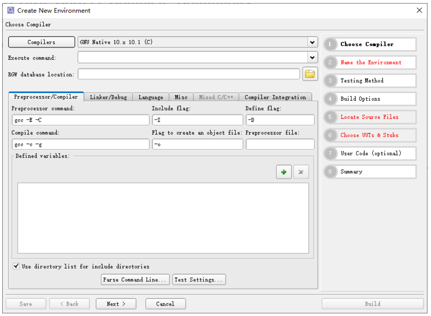Screen dimensions: 431x316
Task: Open the Mixed C/C++ tab
Action: (x=216, y=97)
